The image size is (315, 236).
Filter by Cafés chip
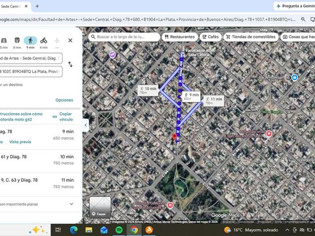[x=211, y=37]
